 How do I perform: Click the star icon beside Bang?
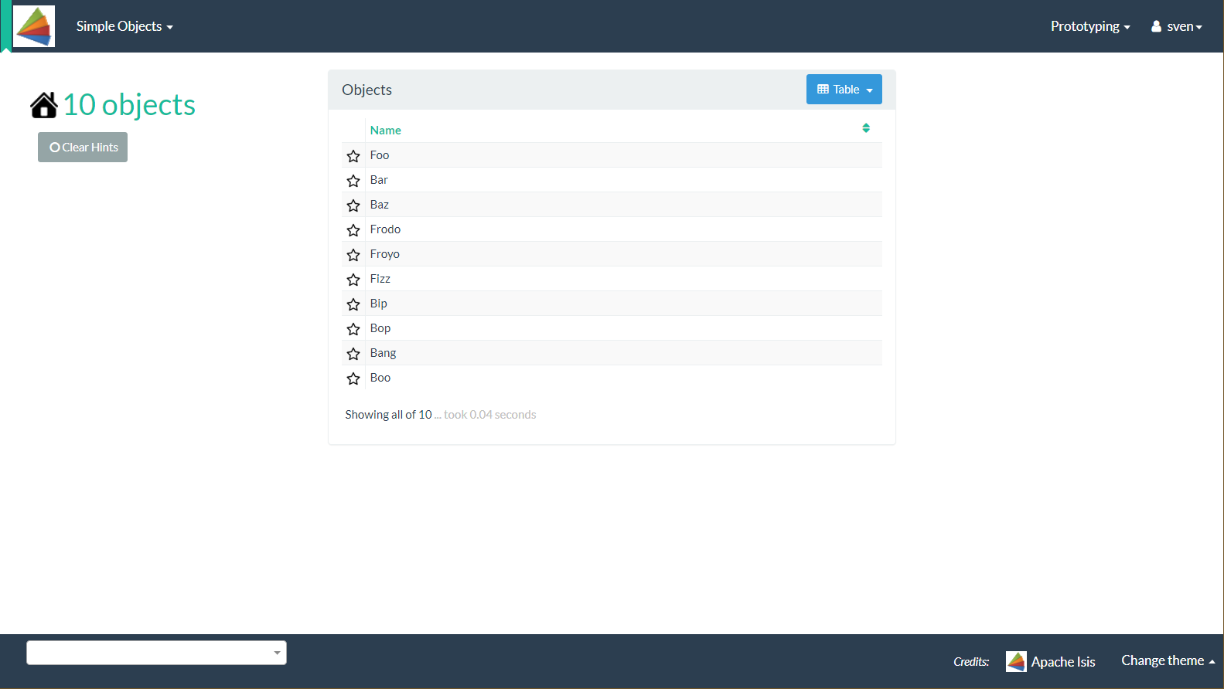click(353, 354)
